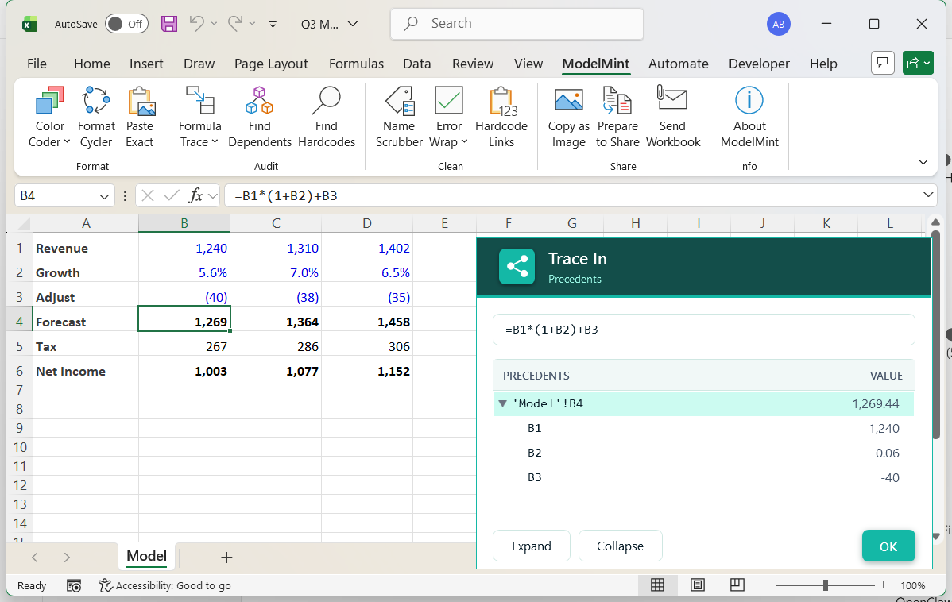Select the Paste Exact tool
Viewport: 952px width, 602px height.
coord(140,118)
